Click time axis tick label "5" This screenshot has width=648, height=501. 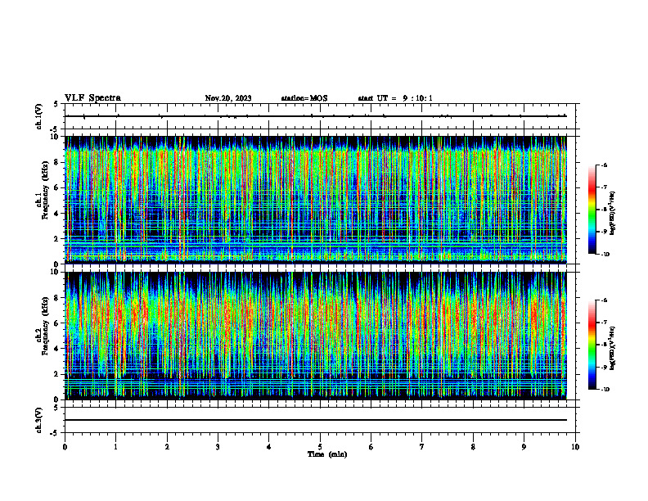(320, 447)
